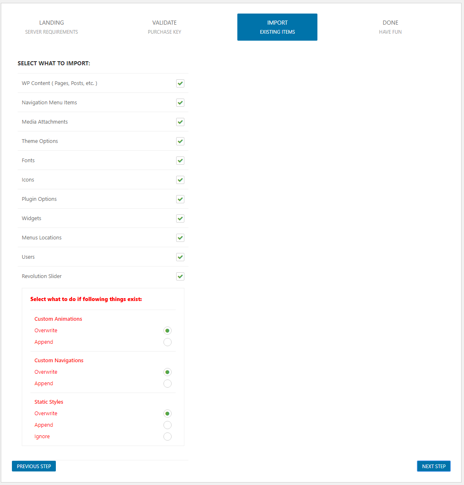464x485 pixels.
Task: Select Overwrite radio for Custom Navigations
Action: click(x=168, y=372)
